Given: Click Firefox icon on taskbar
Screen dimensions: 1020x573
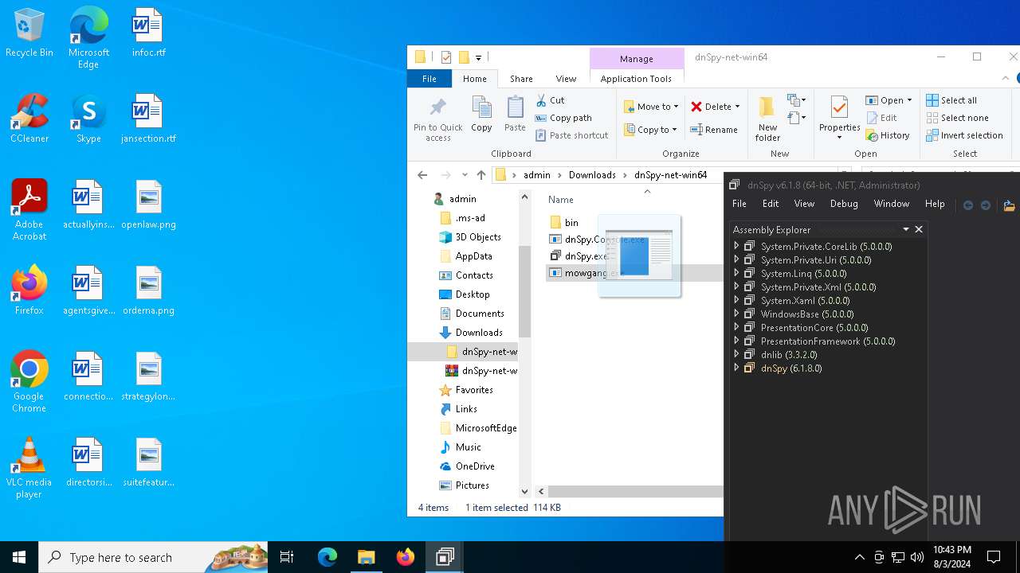Looking at the screenshot, I should (406, 557).
